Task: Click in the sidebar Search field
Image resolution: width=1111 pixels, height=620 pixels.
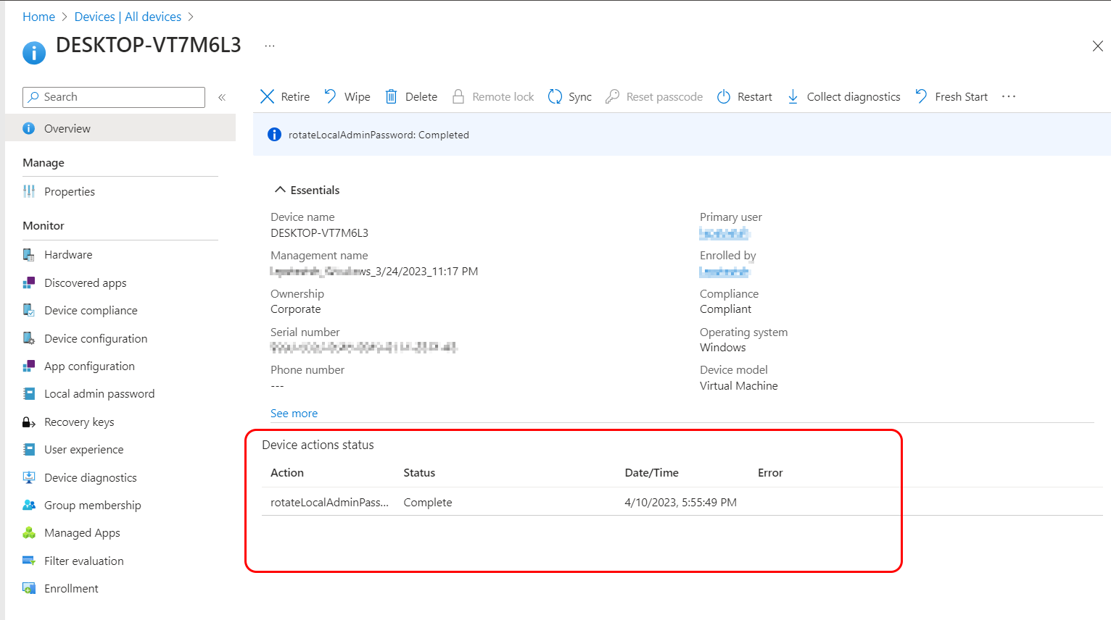Action: click(x=114, y=97)
